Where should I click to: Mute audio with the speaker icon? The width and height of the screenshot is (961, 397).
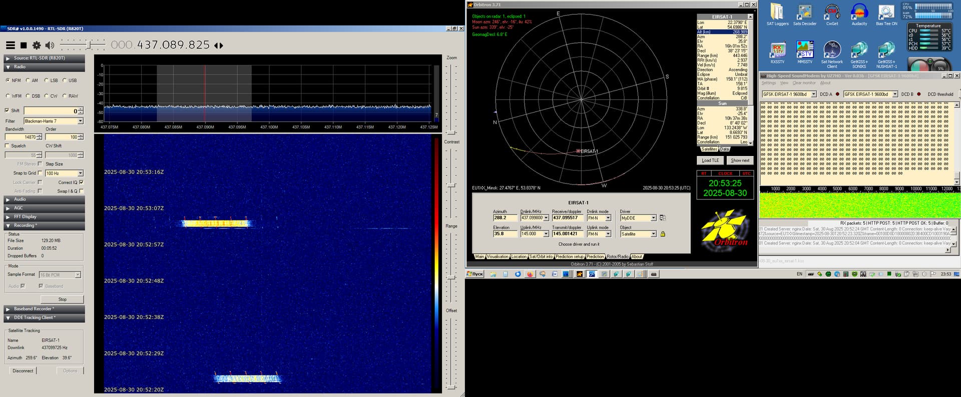tap(50, 45)
